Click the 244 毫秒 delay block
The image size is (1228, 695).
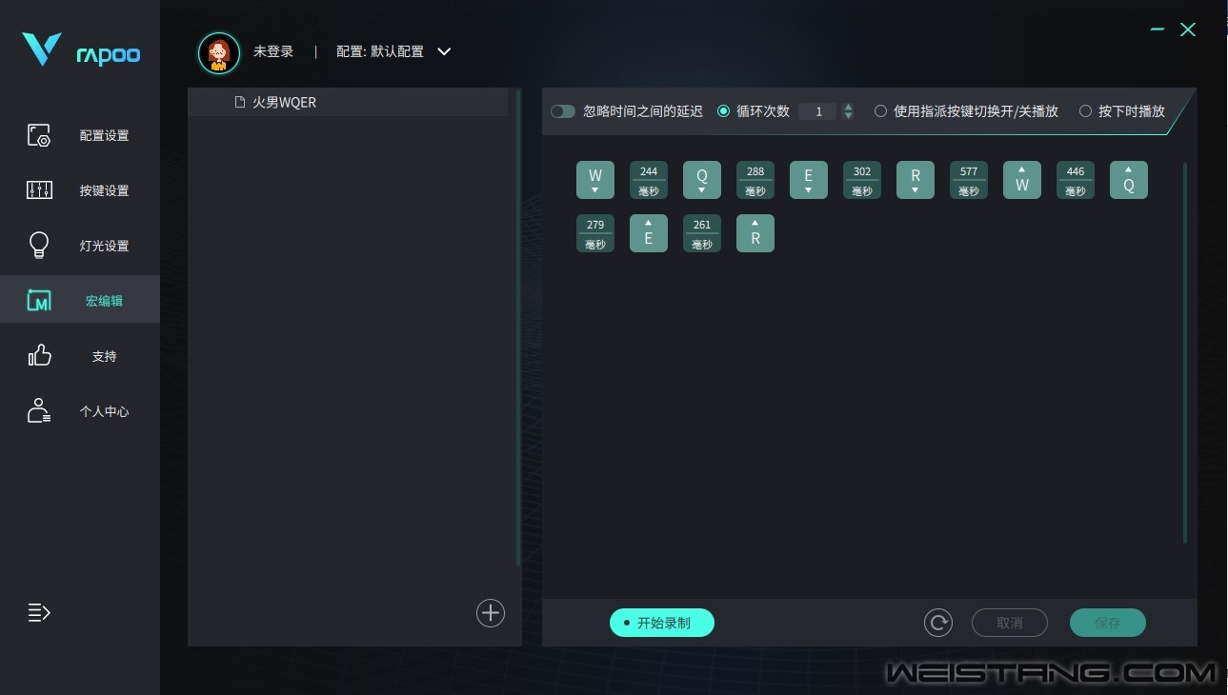(649, 180)
